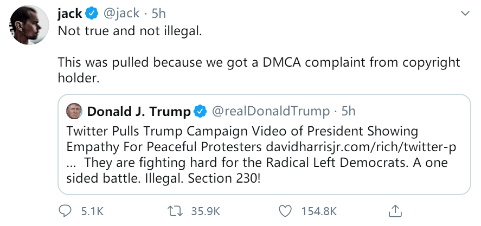Click Donald J. Trump's small avatar
The image size is (481, 226).
74,111
